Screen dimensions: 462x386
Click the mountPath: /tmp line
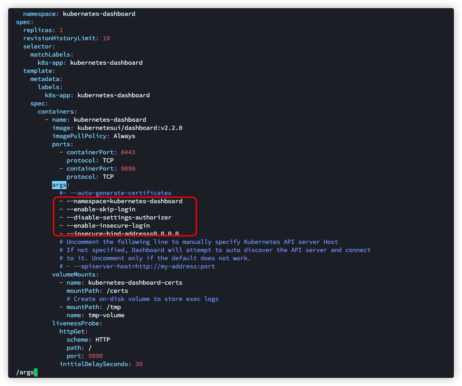tap(90, 307)
